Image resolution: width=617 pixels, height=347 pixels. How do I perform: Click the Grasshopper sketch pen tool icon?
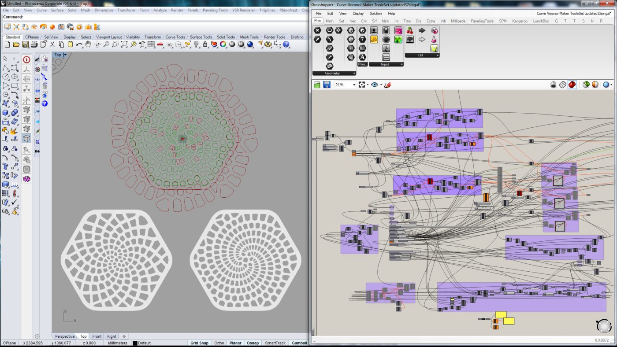click(x=387, y=85)
